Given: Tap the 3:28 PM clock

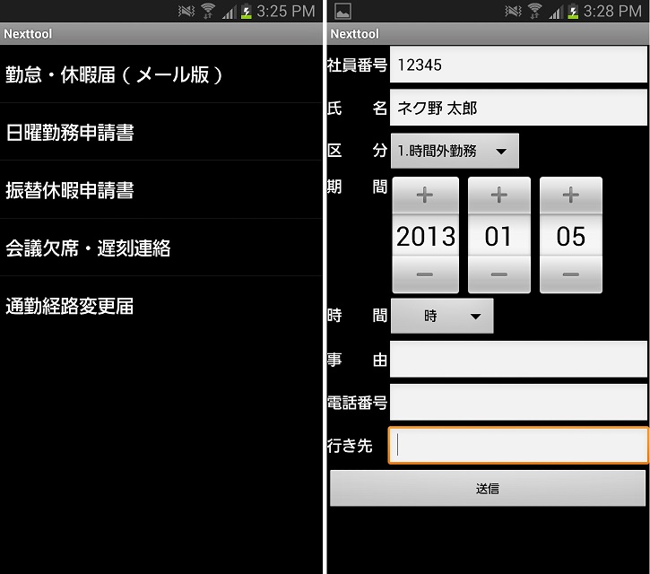Looking at the screenshot, I should point(612,11).
